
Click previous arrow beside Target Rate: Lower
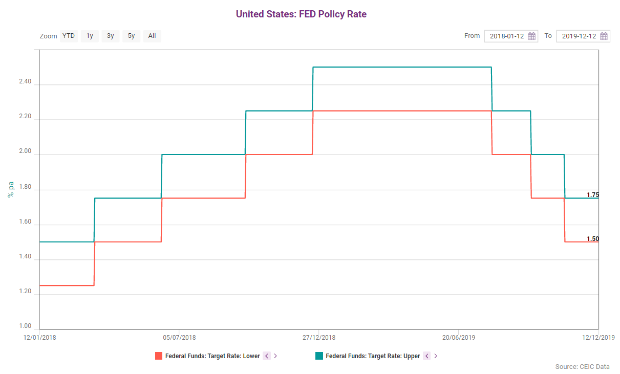[x=266, y=356]
